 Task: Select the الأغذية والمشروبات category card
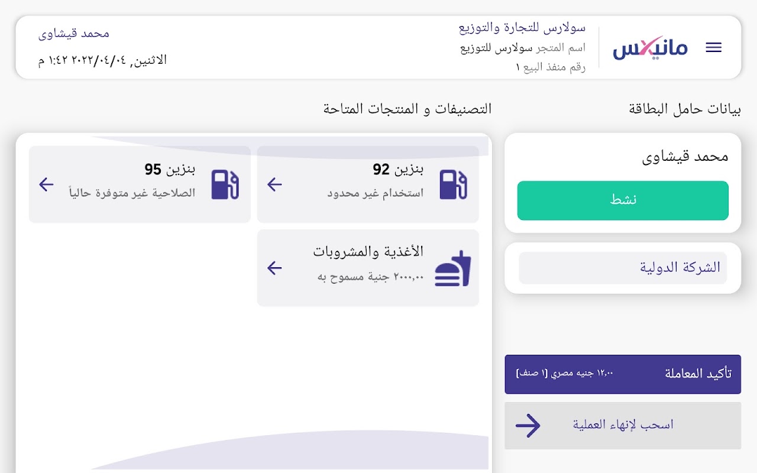point(367,268)
